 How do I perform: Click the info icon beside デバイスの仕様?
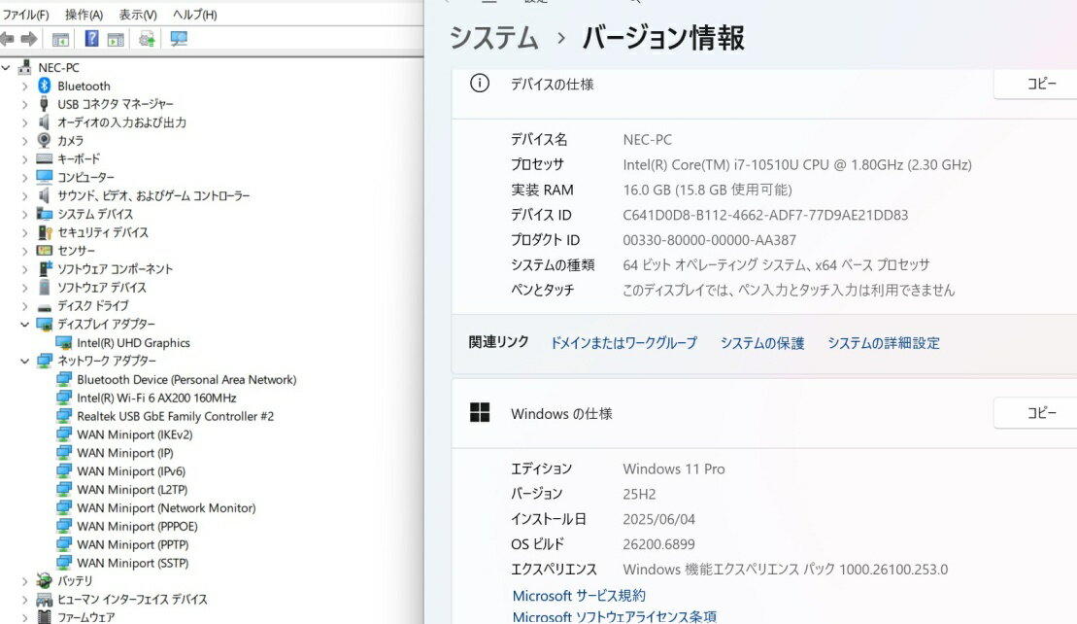pos(479,84)
